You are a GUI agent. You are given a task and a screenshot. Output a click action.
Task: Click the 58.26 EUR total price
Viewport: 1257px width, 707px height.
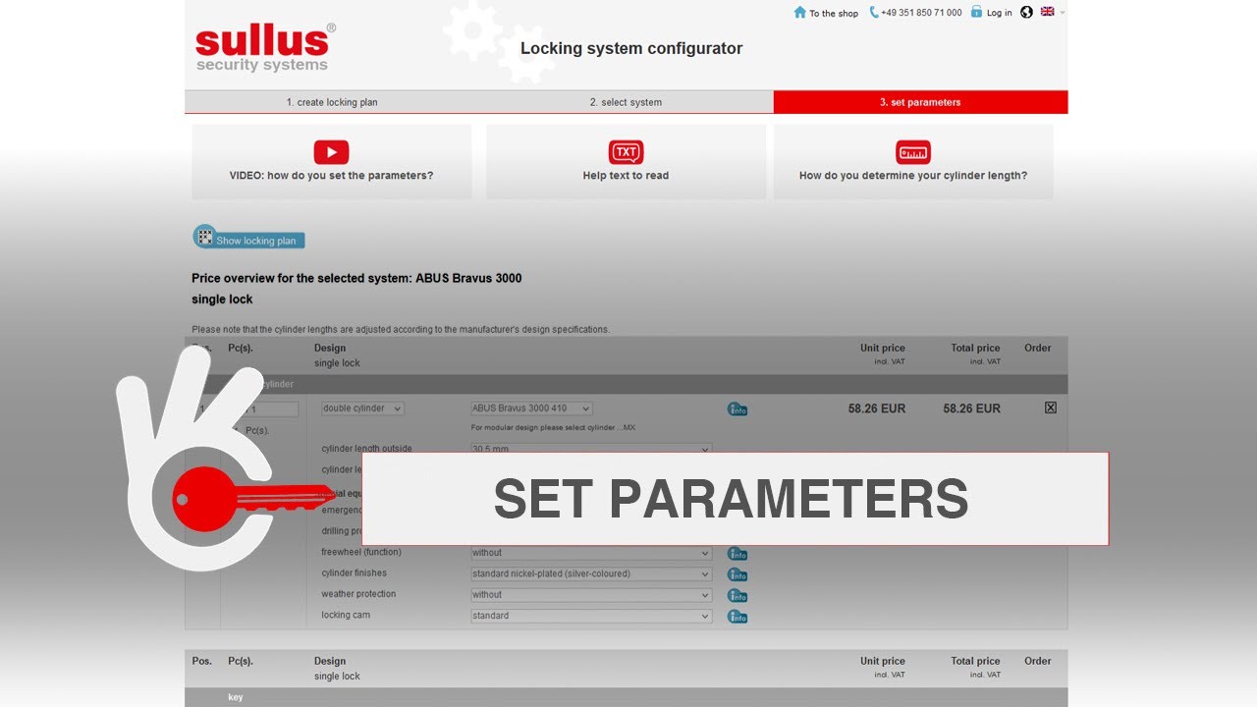point(972,408)
